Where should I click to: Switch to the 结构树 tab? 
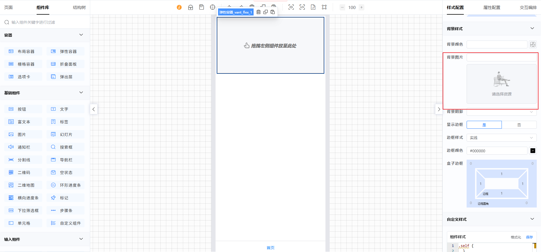pyautogui.click(x=79, y=8)
